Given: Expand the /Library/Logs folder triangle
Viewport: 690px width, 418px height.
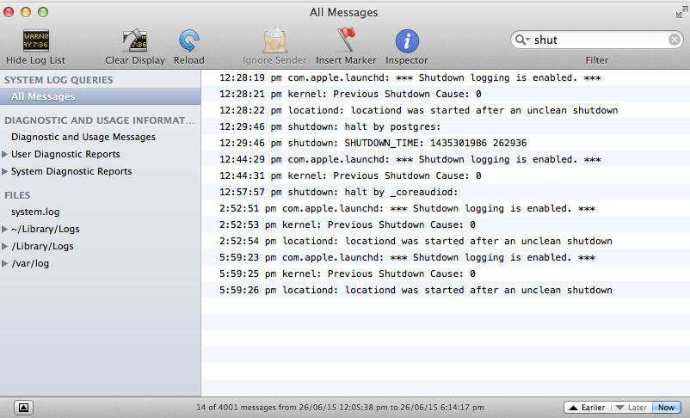Looking at the screenshot, I should (x=5, y=246).
